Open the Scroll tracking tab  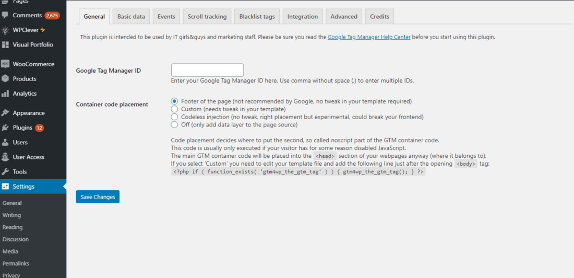pos(207,17)
